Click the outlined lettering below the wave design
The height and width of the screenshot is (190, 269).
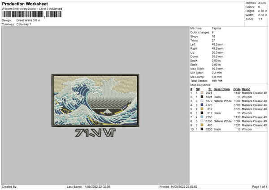click(95, 133)
